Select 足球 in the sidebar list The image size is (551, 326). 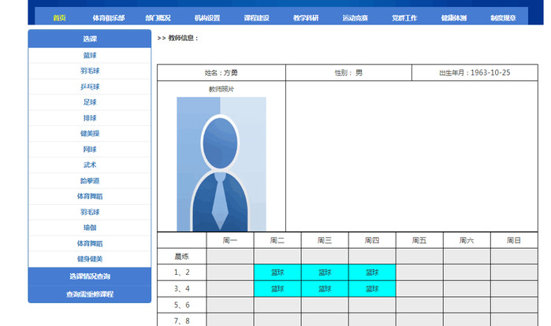coord(90,102)
